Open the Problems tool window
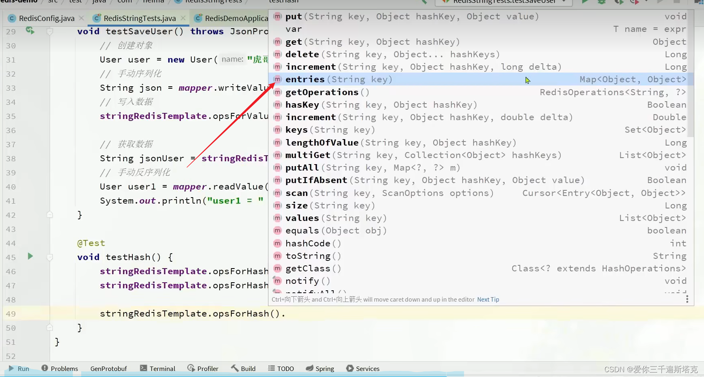 click(x=64, y=368)
